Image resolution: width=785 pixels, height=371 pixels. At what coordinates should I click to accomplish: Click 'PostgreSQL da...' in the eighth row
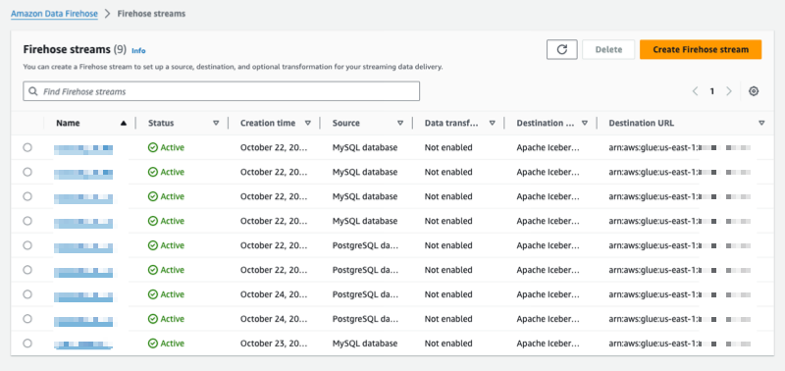click(365, 319)
